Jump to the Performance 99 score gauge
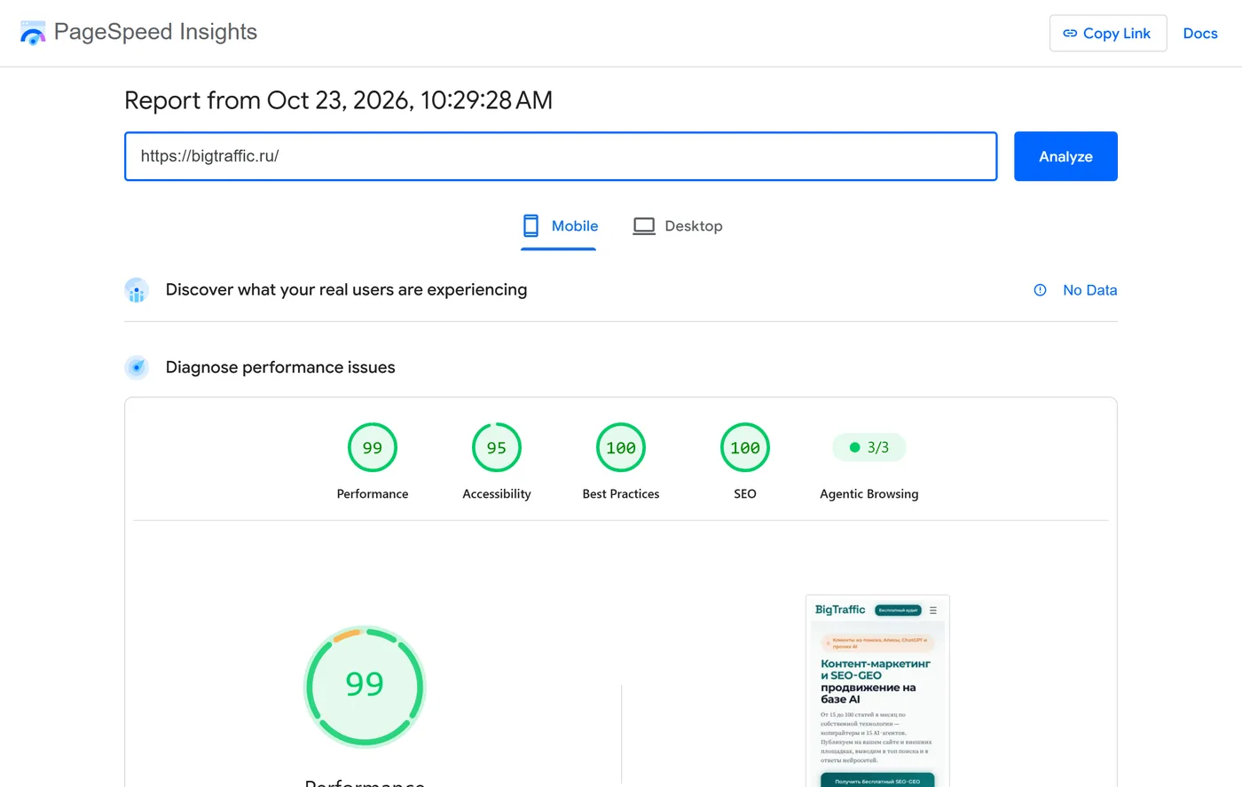This screenshot has height=787, width=1242. pyautogui.click(x=373, y=461)
